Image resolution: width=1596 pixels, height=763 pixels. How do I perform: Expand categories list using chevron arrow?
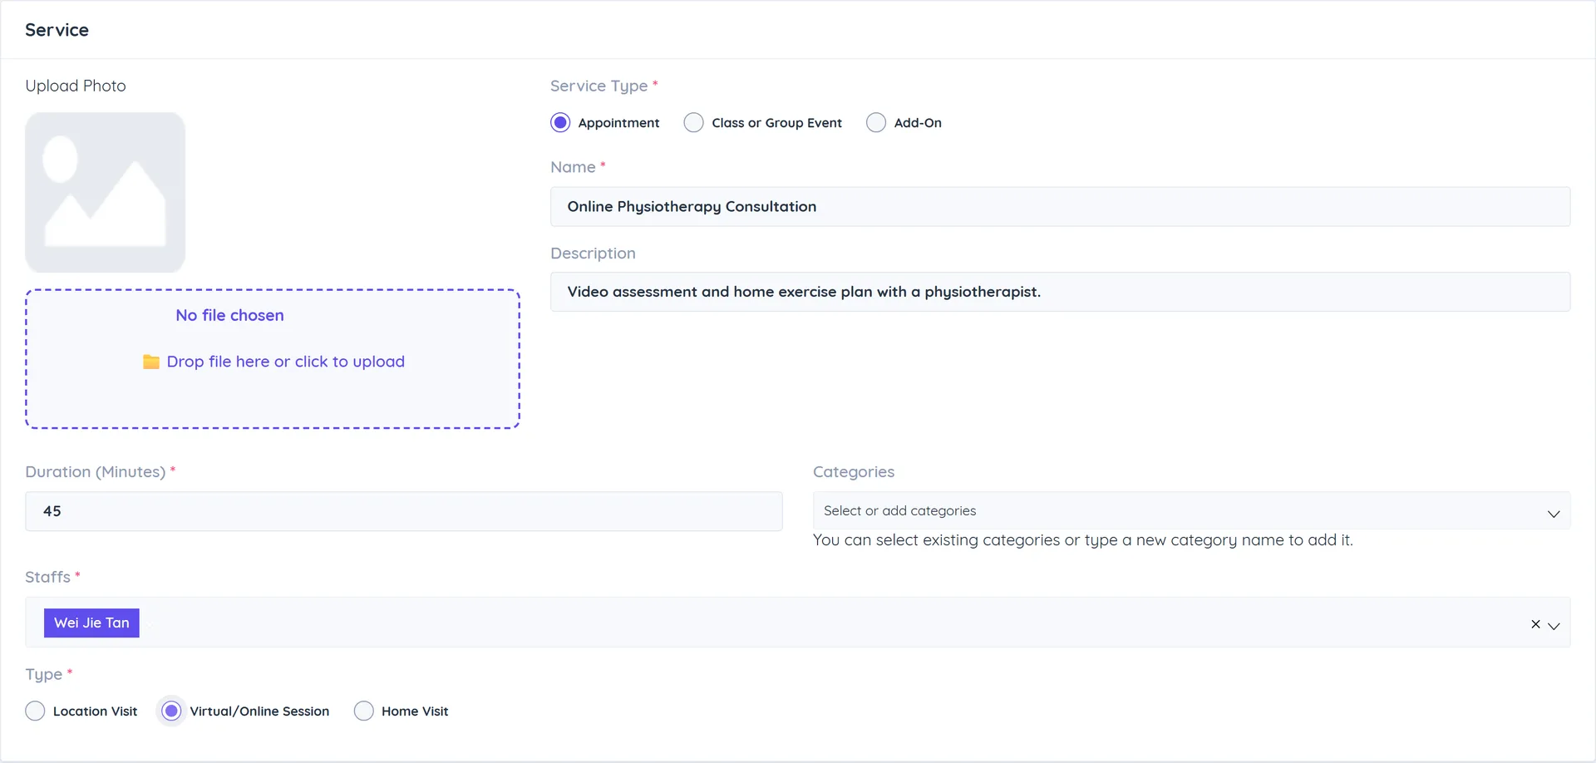(x=1553, y=514)
